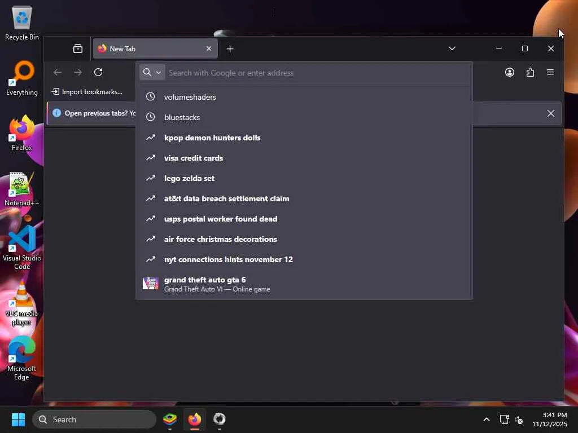
Task: Select air force christmas decorations suggestion
Action: (304, 239)
